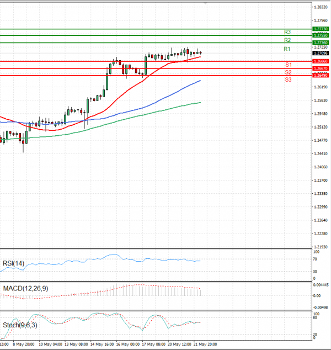Click the black current price tag 1.27096
The height and width of the screenshot is (350, 331).
click(321, 53)
